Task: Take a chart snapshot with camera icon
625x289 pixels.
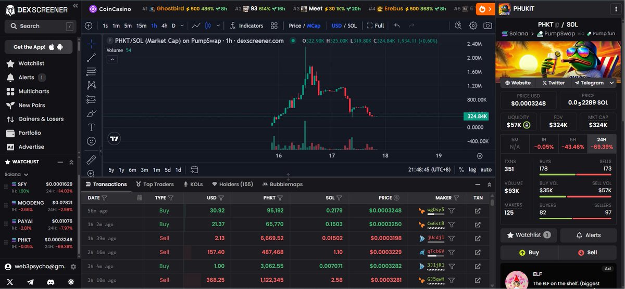Action: pos(488,25)
